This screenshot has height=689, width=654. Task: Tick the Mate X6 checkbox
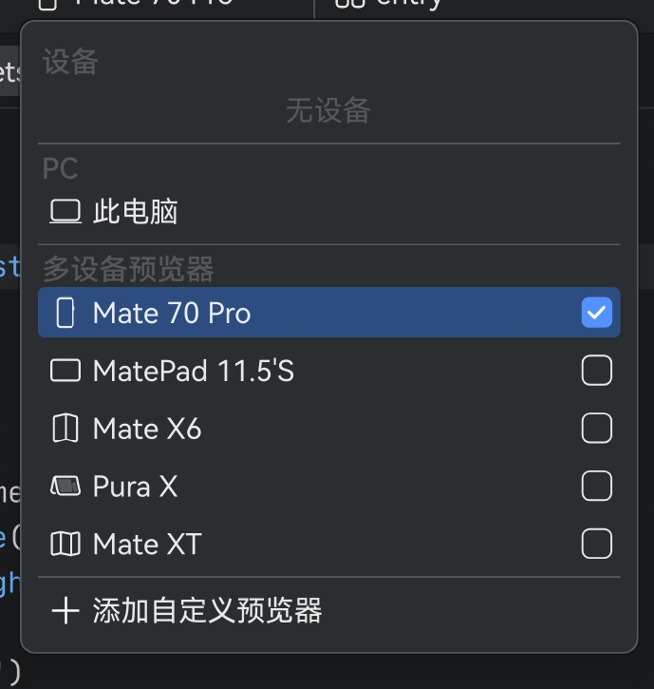coord(597,428)
